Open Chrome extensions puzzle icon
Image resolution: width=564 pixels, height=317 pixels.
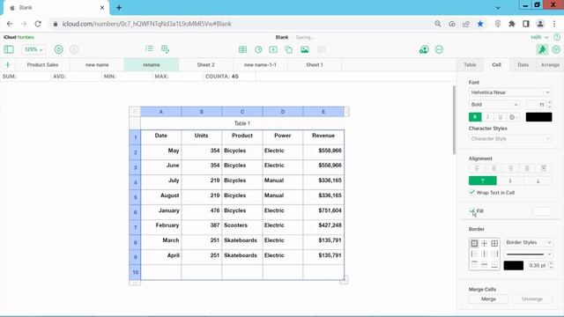pyautogui.click(x=511, y=24)
